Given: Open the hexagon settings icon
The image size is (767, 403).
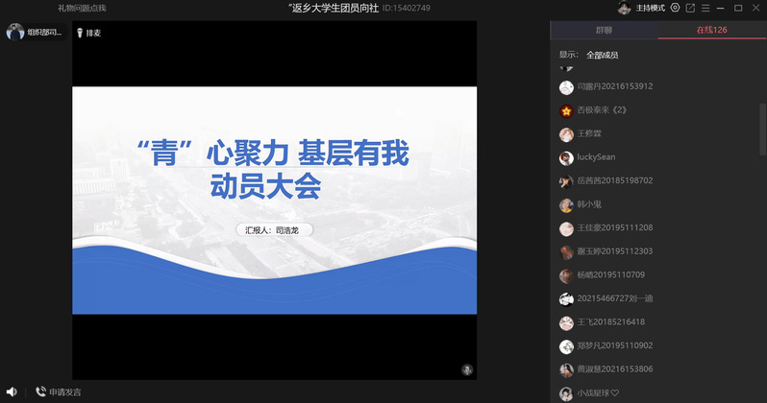Looking at the screenshot, I should click(x=676, y=8).
